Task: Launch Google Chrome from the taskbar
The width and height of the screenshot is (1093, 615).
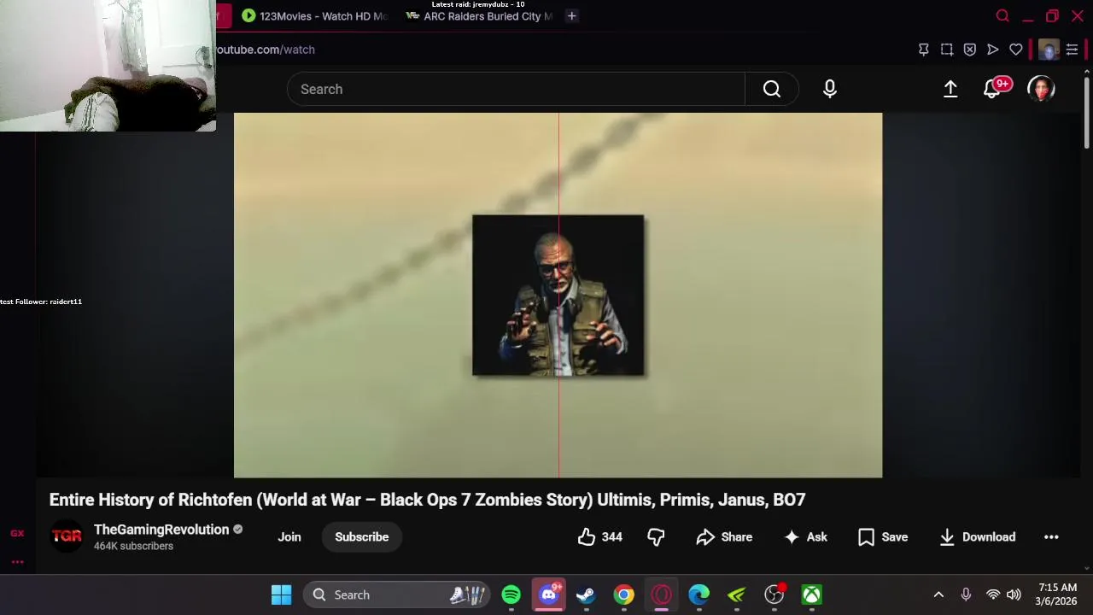Action: click(624, 594)
